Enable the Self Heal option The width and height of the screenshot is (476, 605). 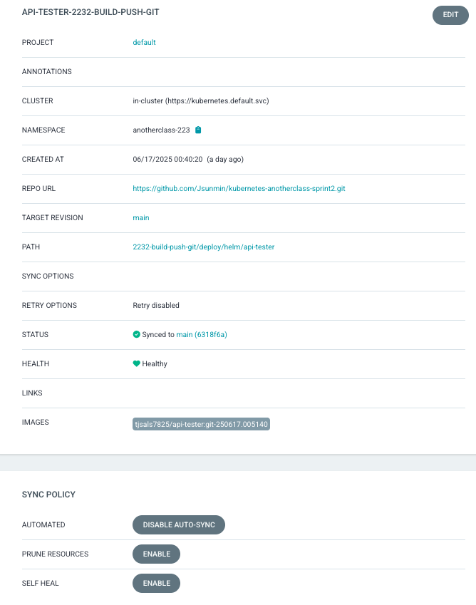coord(156,584)
